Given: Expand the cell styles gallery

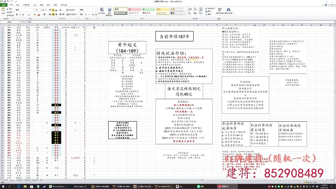Looking at the screenshot, I should click(184, 14).
